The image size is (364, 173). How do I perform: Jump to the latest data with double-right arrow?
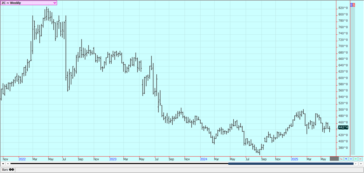click(x=361, y=164)
